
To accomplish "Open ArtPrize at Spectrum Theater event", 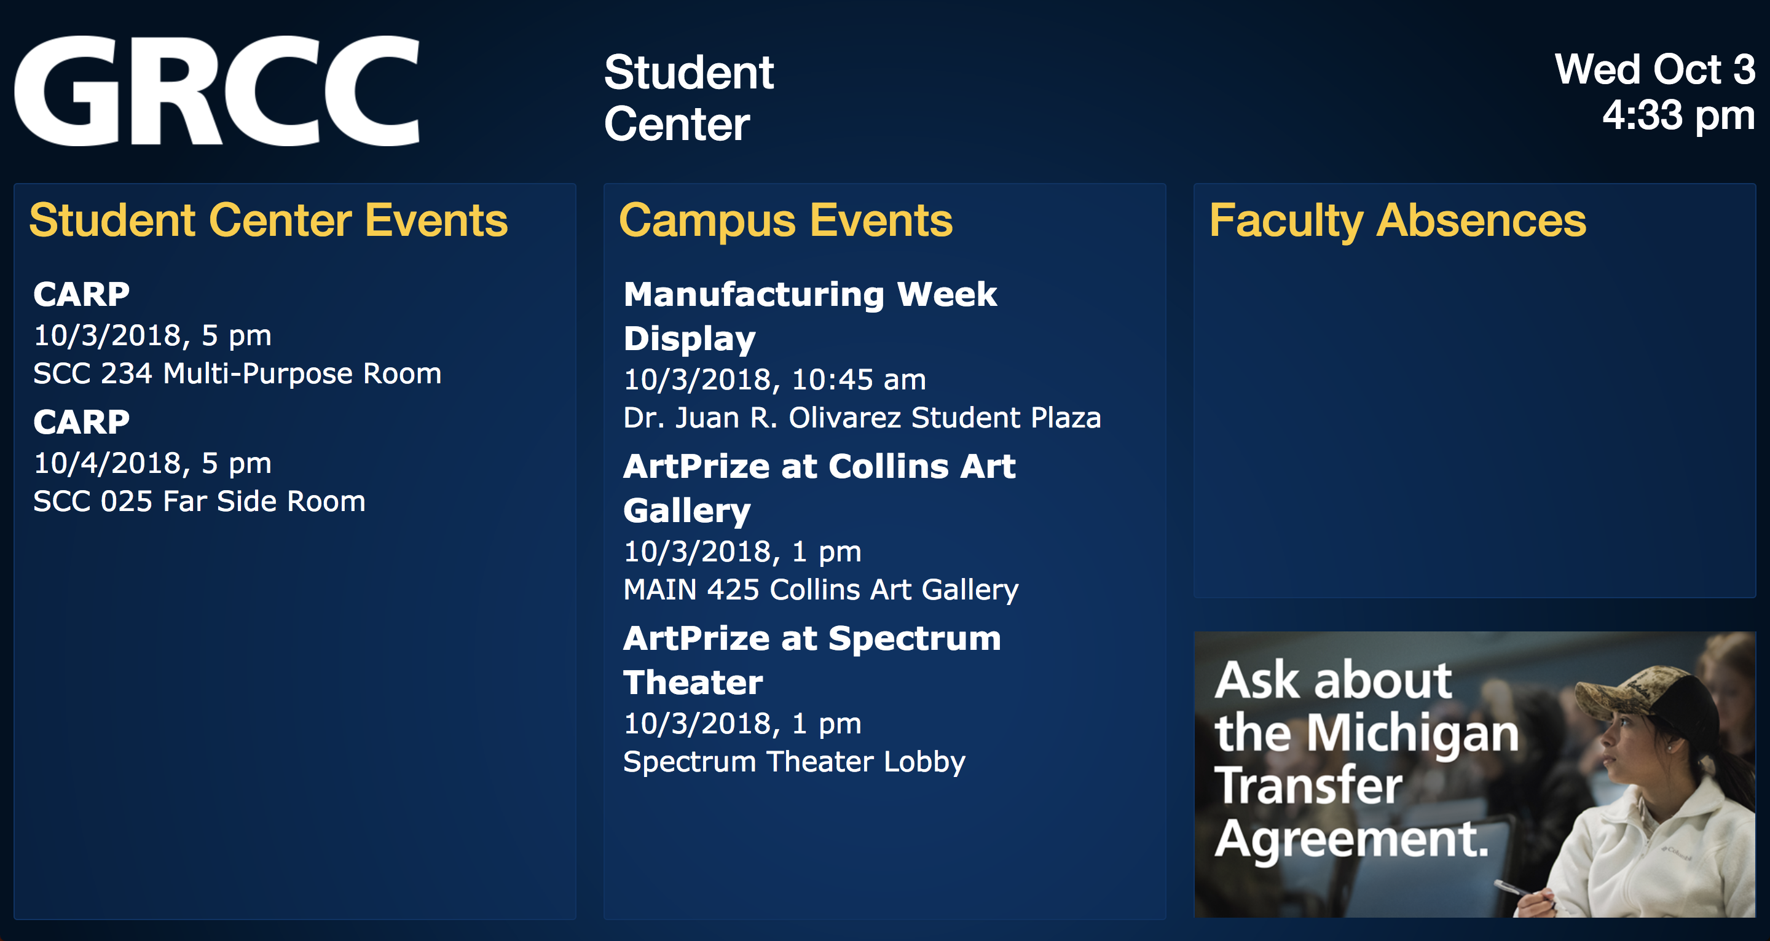I will (811, 660).
